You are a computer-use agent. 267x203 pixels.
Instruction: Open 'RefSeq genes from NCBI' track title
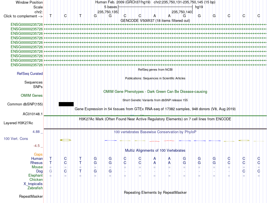point(155,70)
